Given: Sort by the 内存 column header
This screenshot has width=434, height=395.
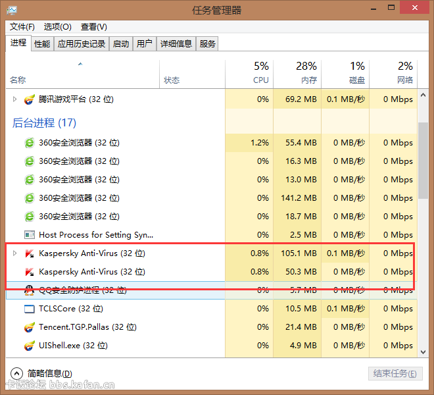Looking at the screenshot, I should (297, 74).
